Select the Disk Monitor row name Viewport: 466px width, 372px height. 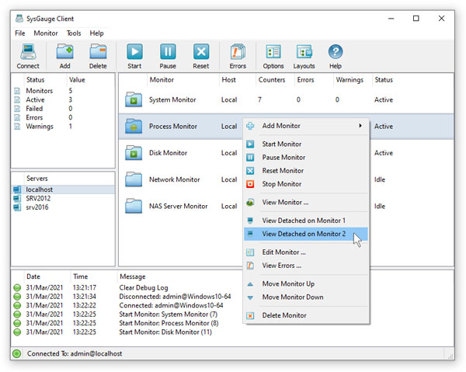tap(169, 153)
